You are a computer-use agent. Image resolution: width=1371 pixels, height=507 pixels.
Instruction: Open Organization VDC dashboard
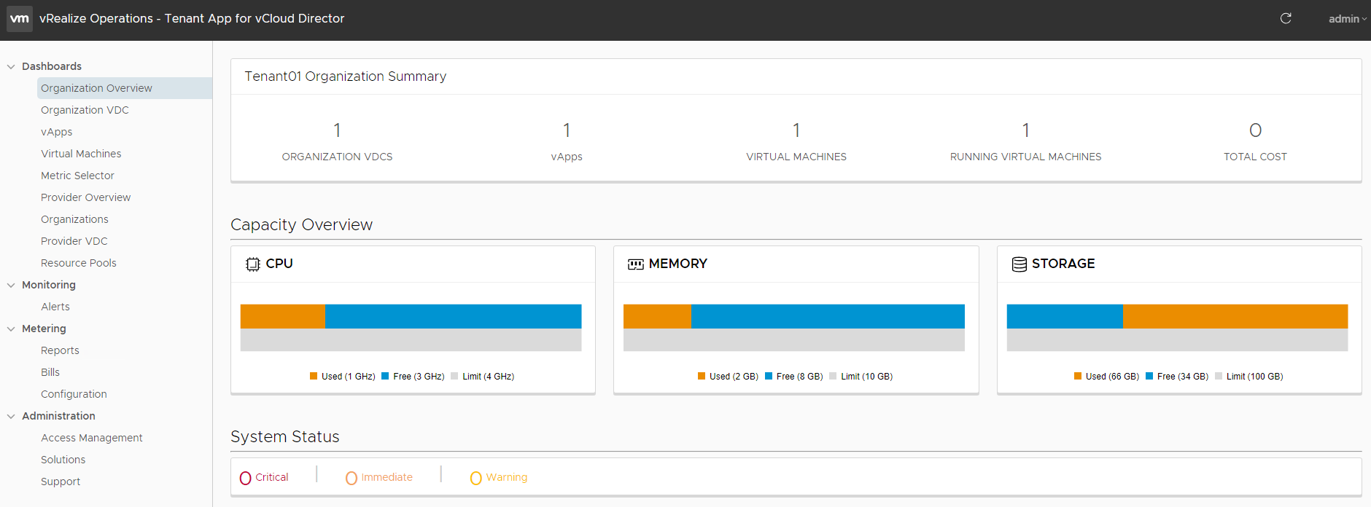coord(85,110)
